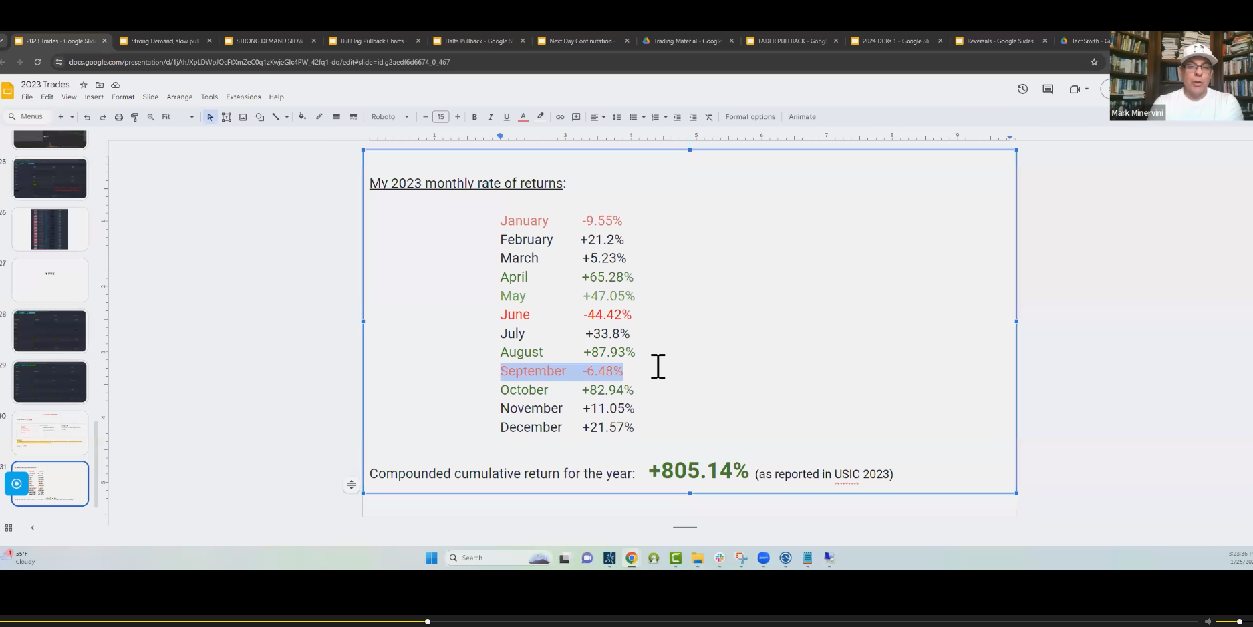Switch to BullFlag Pullback Charts browser tab

372,41
